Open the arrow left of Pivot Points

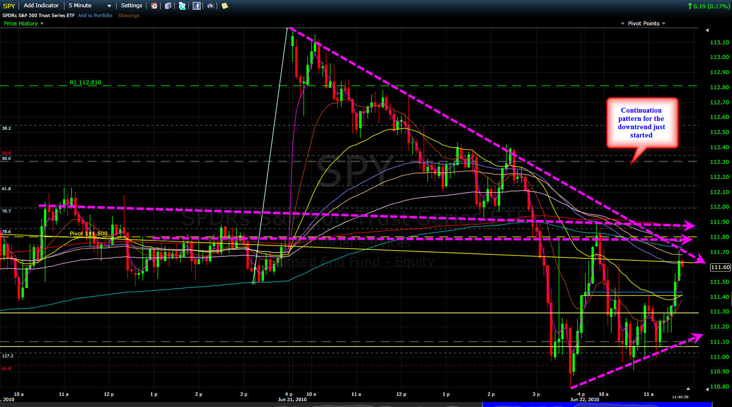pos(623,24)
